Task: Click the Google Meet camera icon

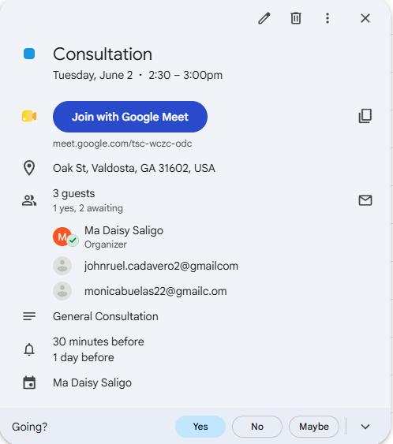Action: coord(29,116)
